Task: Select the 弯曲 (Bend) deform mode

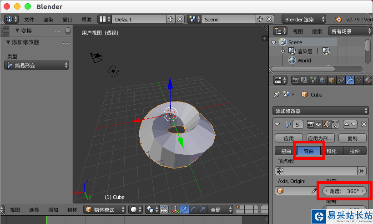Action: (x=309, y=151)
